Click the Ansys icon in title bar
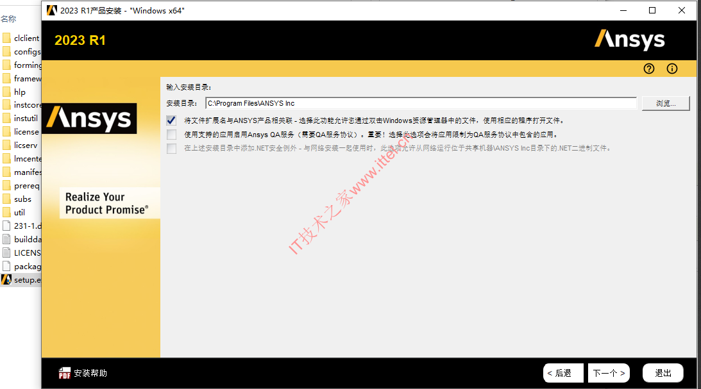 click(x=52, y=10)
